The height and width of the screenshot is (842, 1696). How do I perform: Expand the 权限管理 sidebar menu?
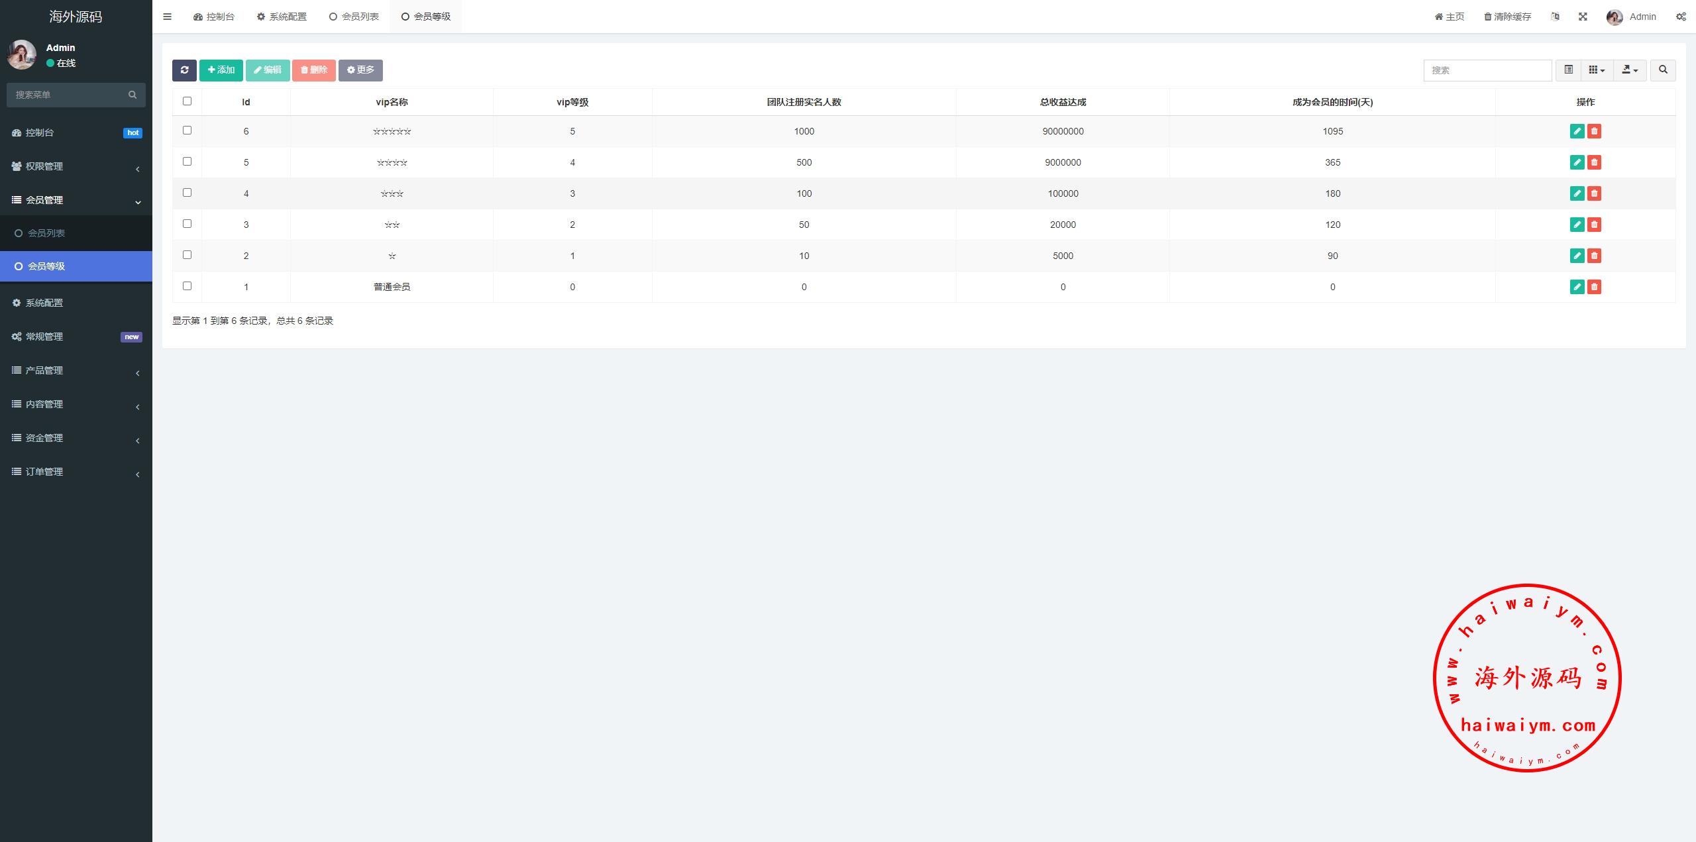pos(76,166)
